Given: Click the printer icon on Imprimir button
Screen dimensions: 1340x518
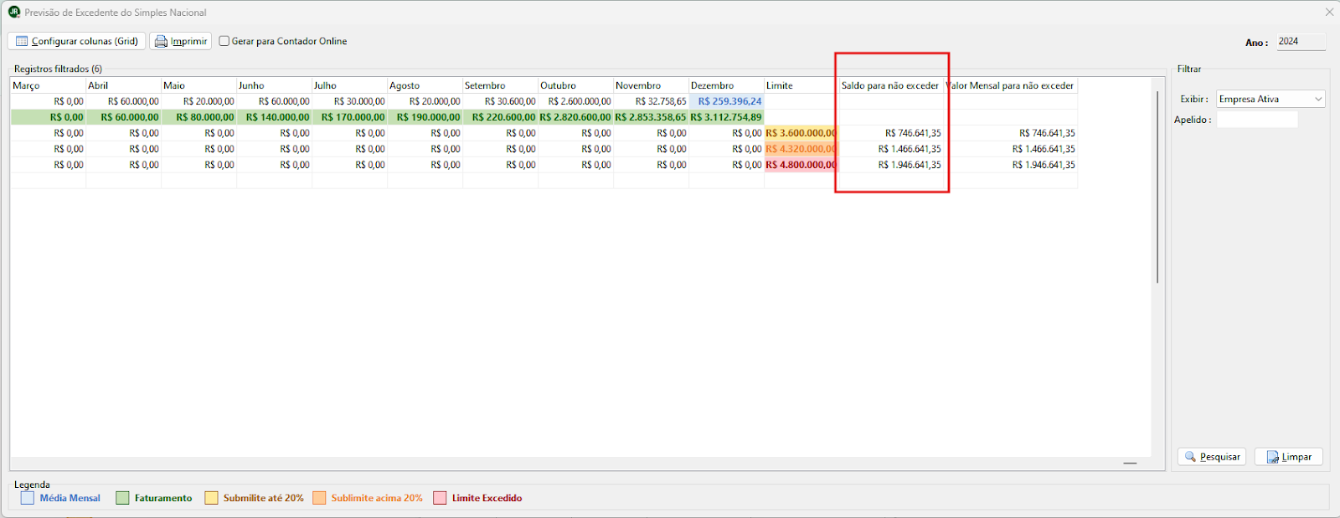Looking at the screenshot, I should click(x=161, y=41).
